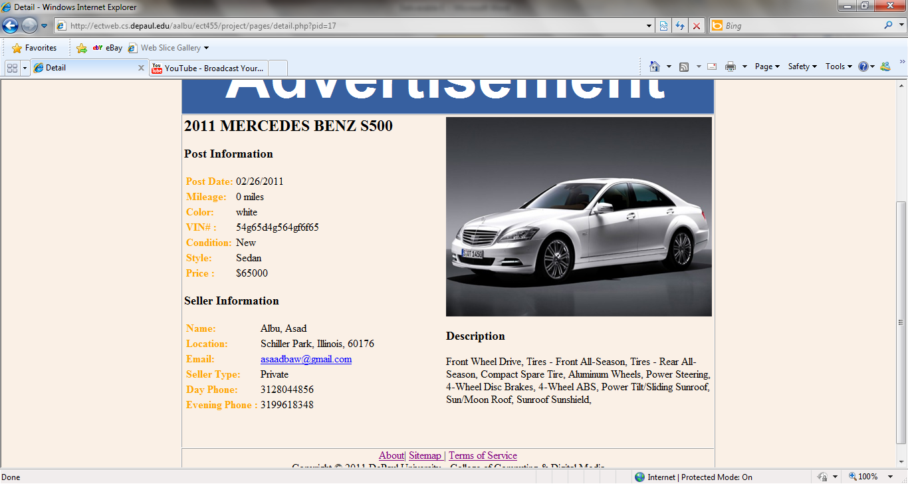Click the vertical scrollbar thumb

tap(902, 322)
